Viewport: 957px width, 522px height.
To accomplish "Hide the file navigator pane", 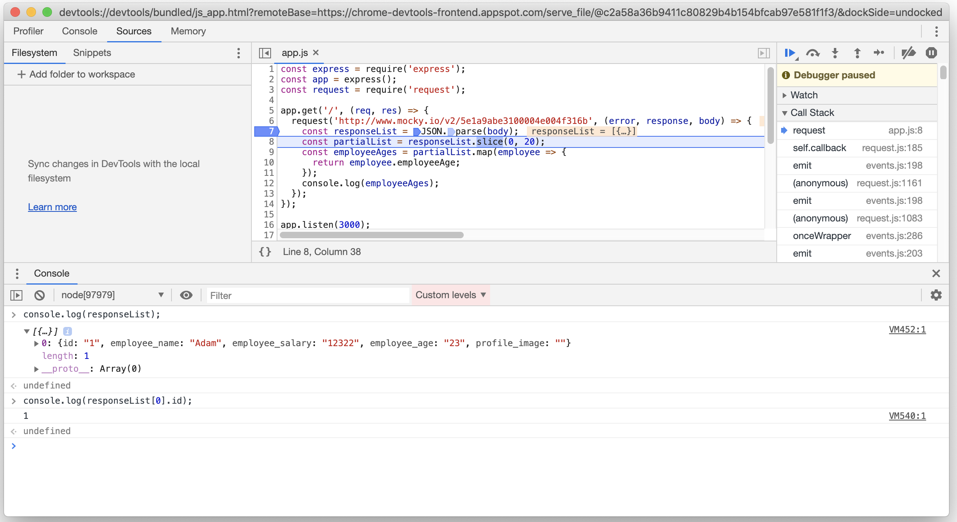I will (x=265, y=53).
